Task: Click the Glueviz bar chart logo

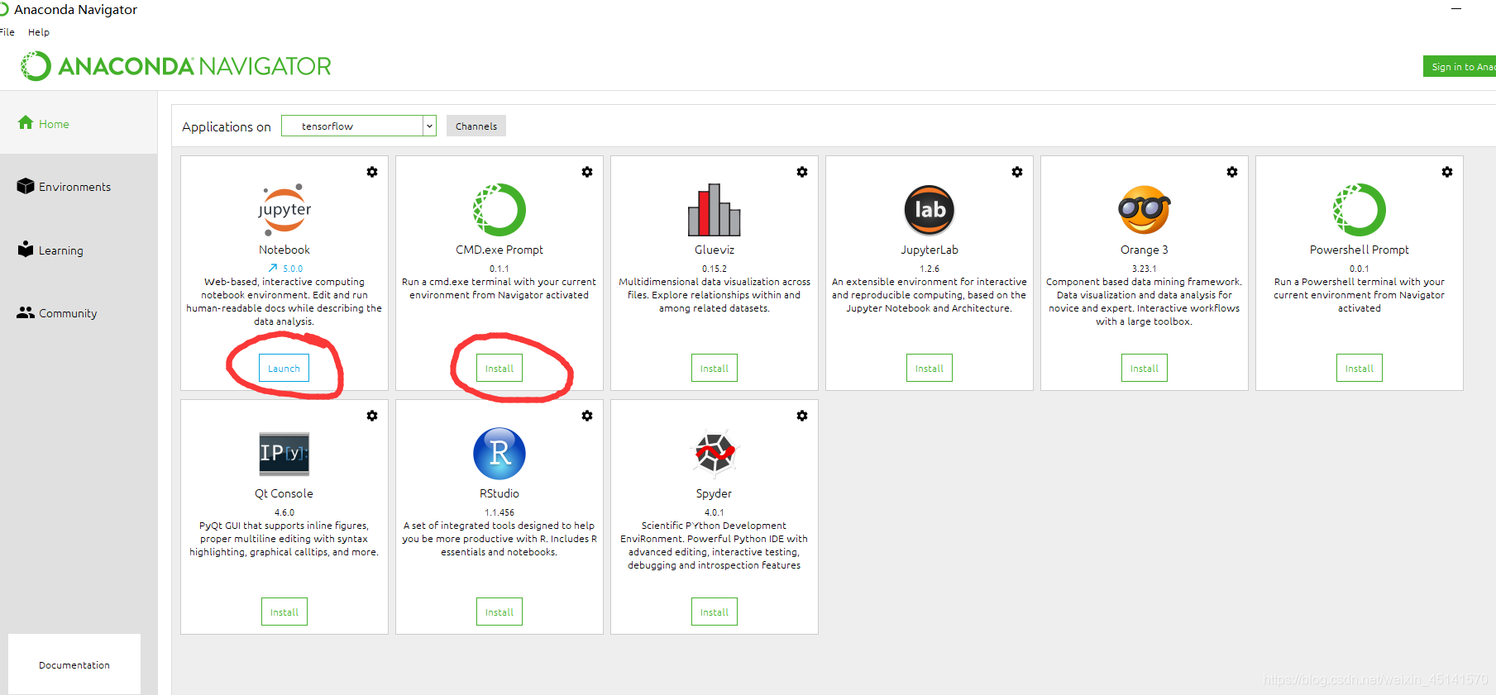Action: tap(715, 210)
